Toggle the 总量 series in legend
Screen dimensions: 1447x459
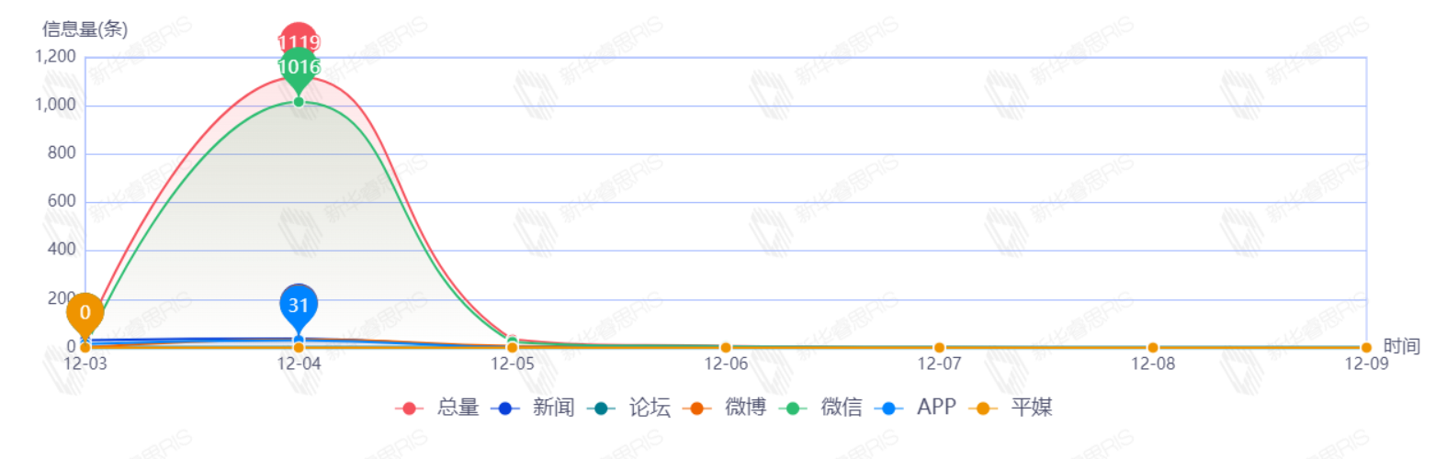coord(437,408)
